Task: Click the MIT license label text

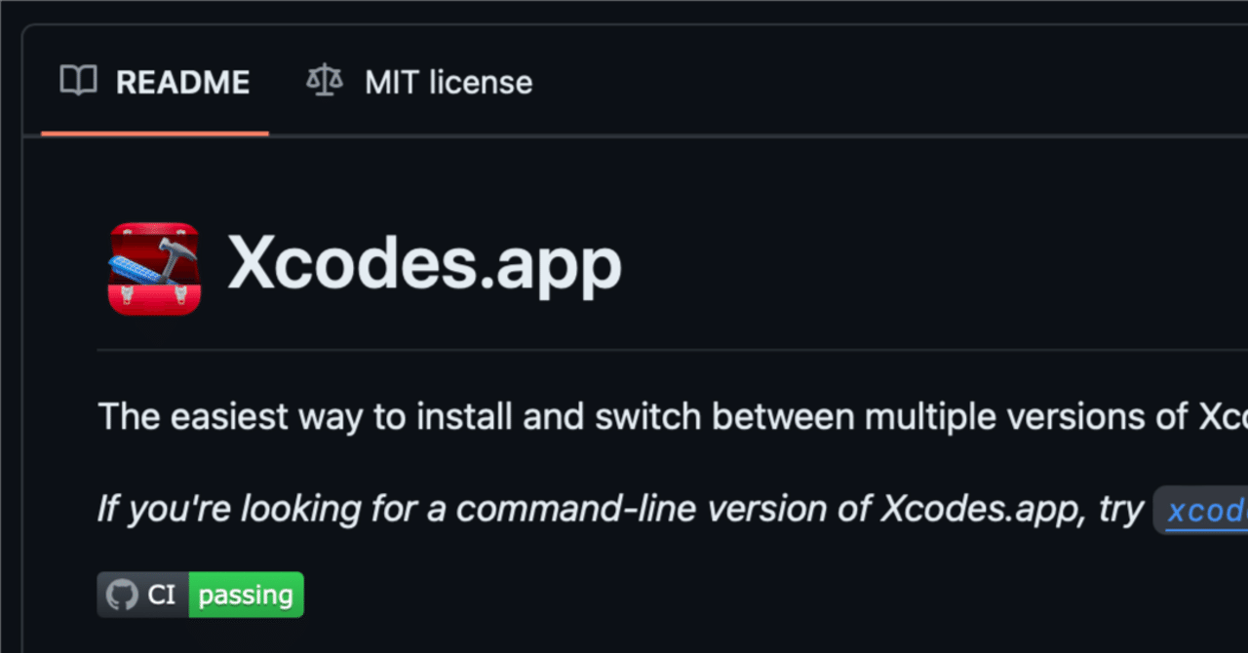Action: [448, 82]
